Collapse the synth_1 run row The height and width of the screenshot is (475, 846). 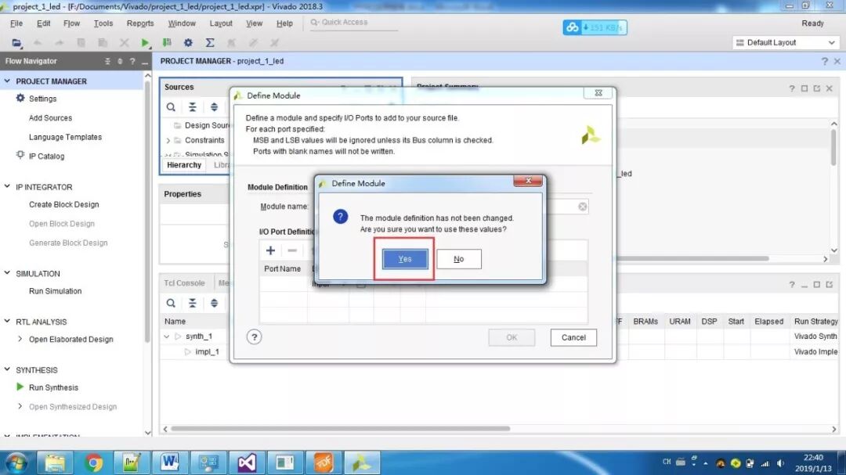167,336
